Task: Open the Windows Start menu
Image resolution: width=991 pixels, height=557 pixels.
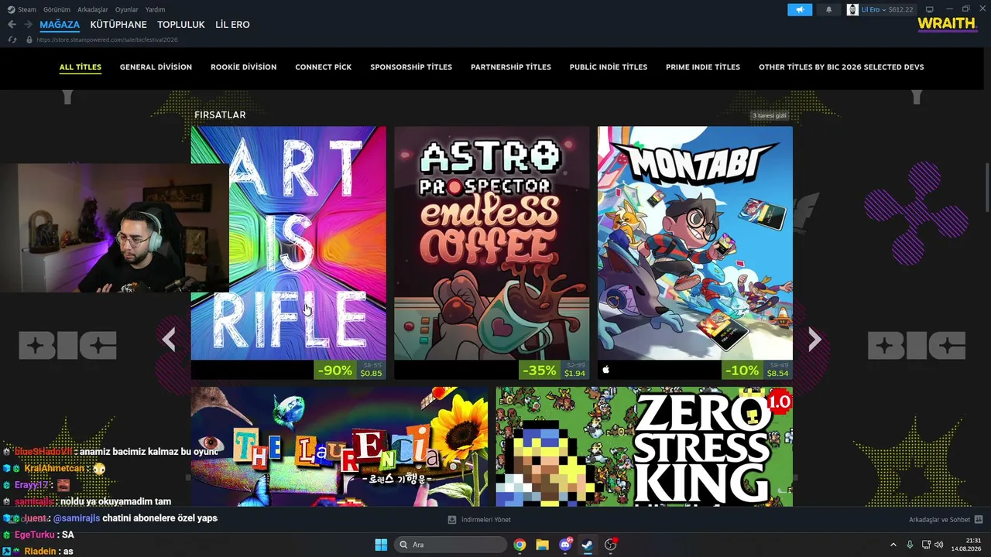Action: click(x=381, y=545)
